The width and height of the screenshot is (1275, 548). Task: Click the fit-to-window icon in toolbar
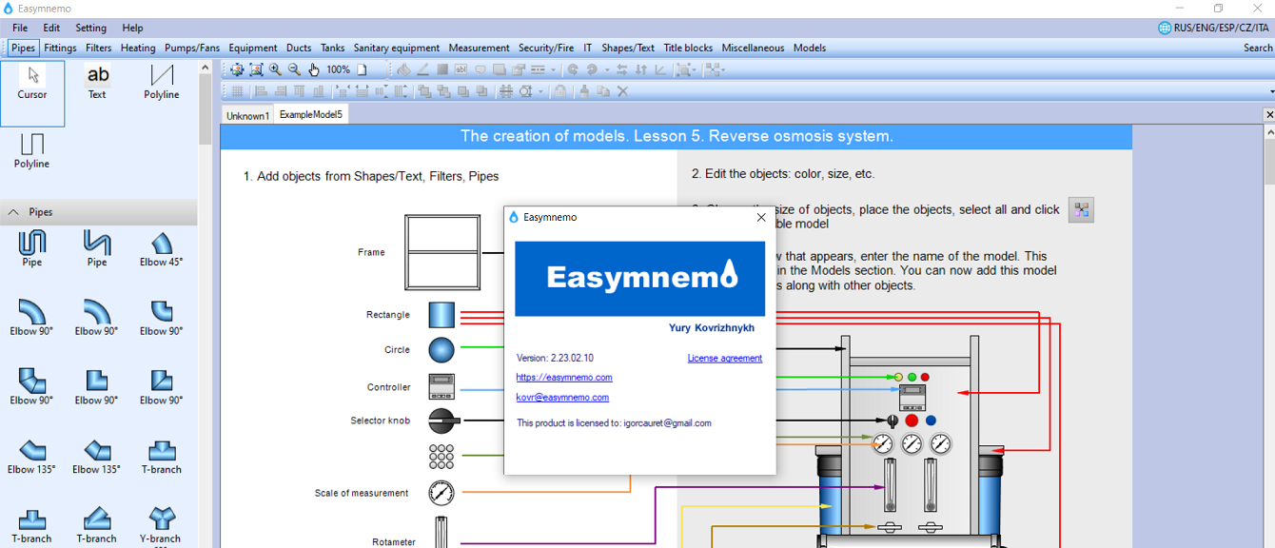[x=256, y=69]
